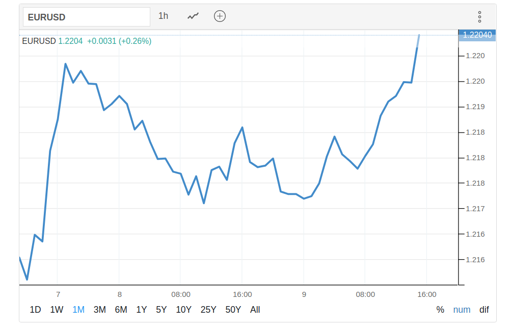Click the add comparison plus icon
The image size is (510, 326).
[220, 16]
